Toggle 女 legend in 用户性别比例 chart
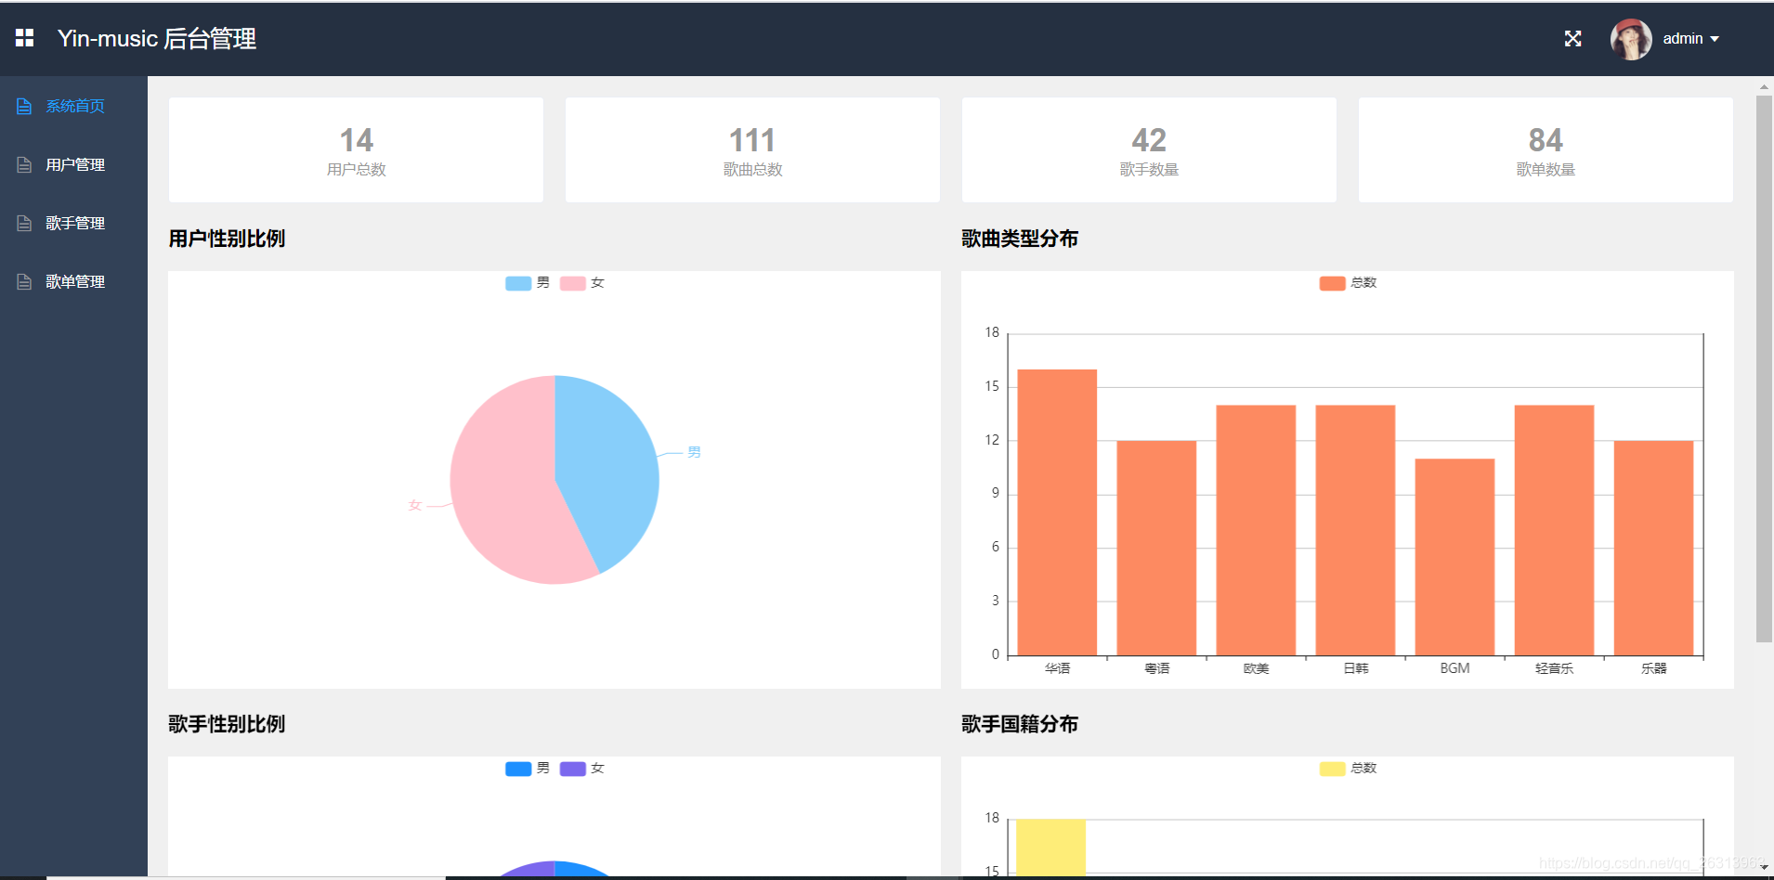 click(x=582, y=283)
